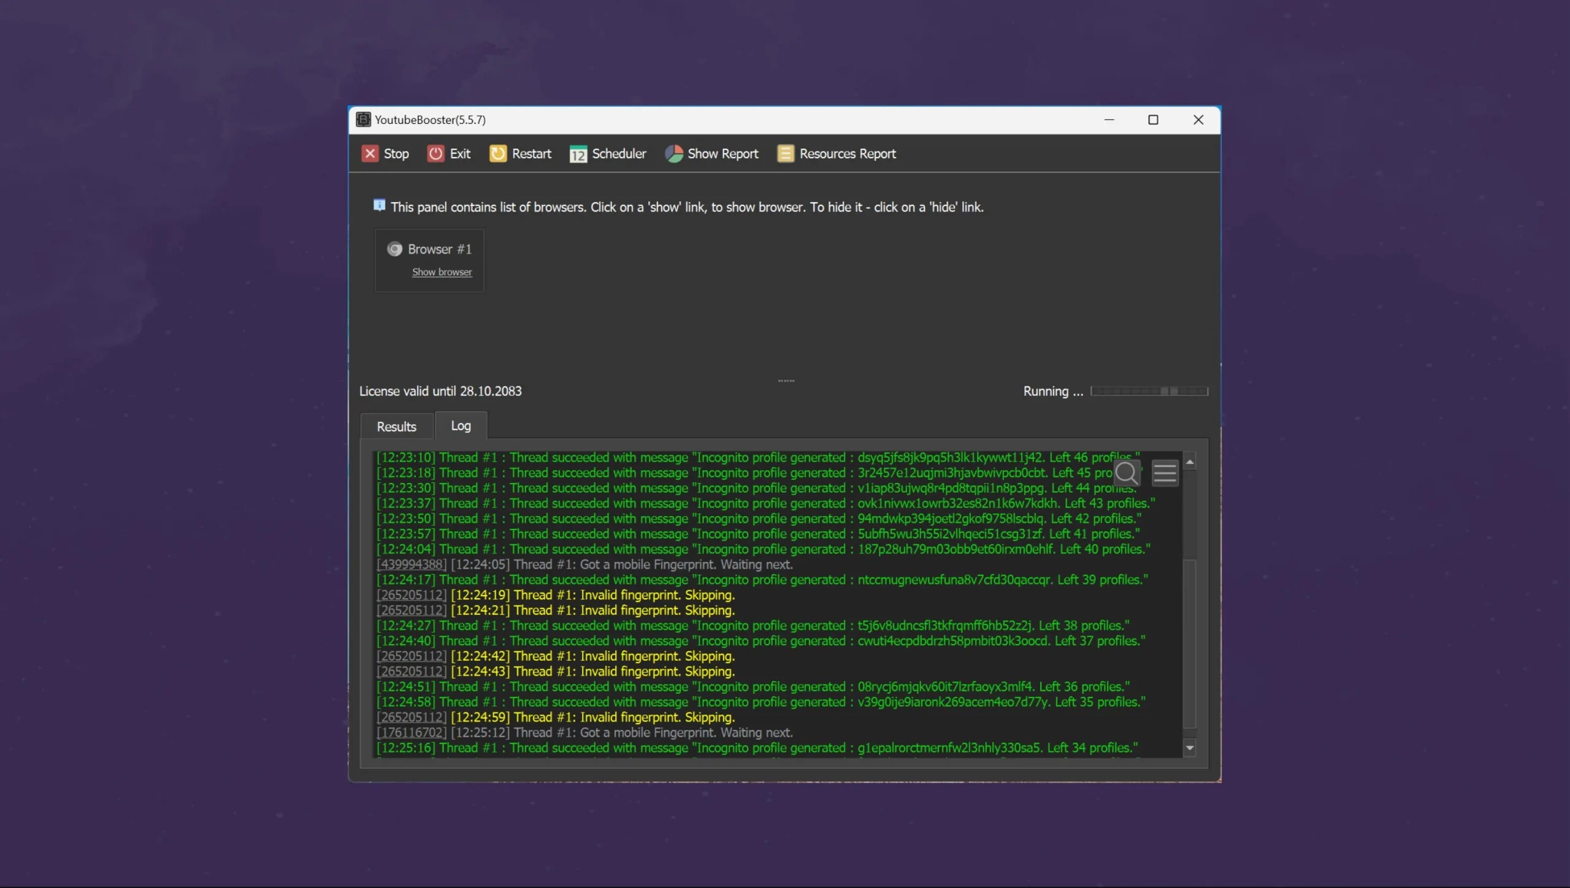Click the 12:24:51 log line, Left 36 profiles
Image resolution: width=1570 pixels, height=888 pixels.
pyautogui.click(x=753, y=687)
